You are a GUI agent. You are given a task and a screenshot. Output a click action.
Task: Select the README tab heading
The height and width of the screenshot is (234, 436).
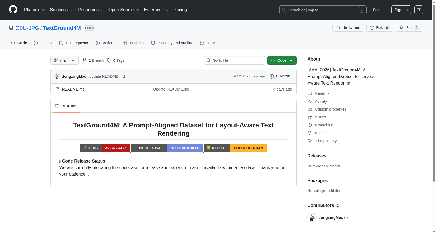pos(66,106)
